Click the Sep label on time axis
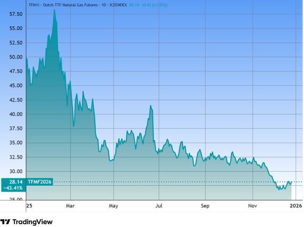The width and height of the screenshot is (304, 227). coord(204,206)
